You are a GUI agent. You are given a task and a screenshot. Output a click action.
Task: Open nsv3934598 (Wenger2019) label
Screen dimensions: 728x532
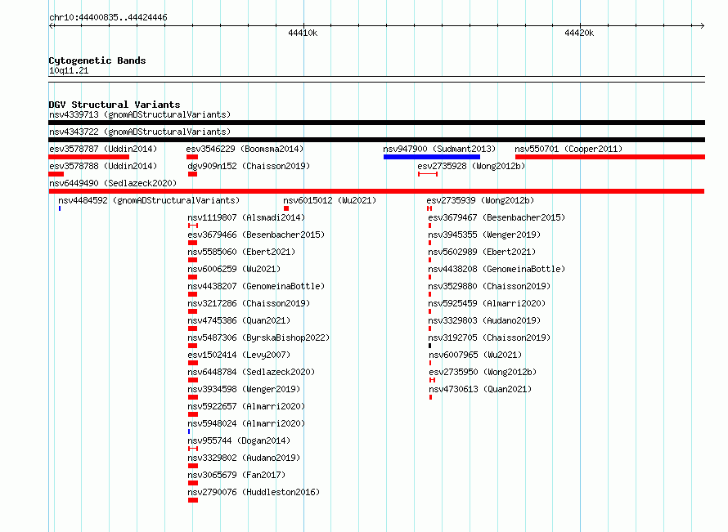(x=244, y=389)
